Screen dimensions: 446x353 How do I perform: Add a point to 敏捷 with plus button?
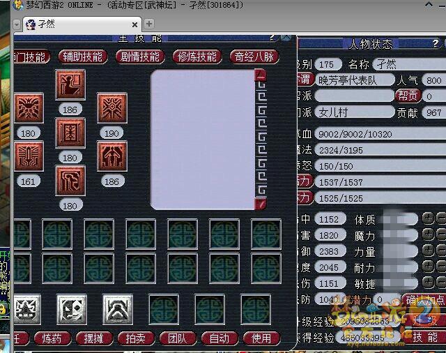(428, 283)
